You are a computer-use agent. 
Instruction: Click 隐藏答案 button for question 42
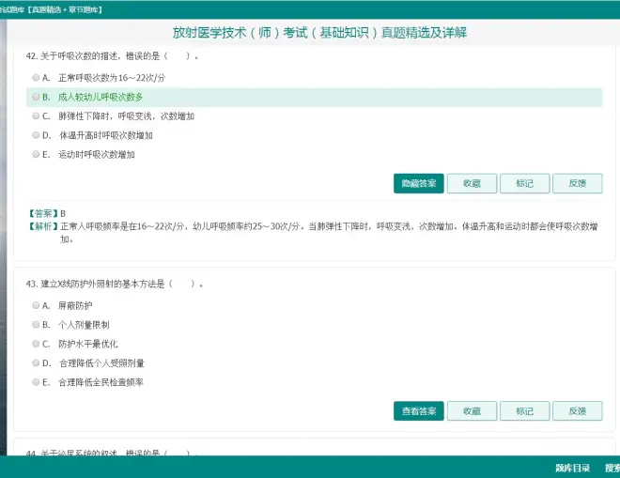tap(418, 183)
